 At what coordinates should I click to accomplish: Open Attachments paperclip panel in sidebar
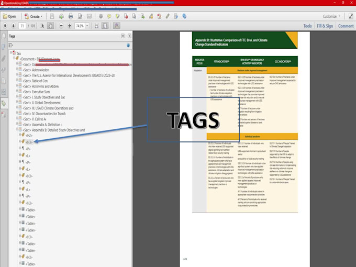tap(4, 59)
